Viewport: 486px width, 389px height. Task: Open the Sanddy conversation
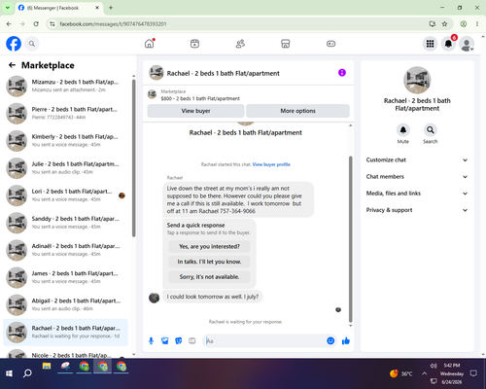pos(65,223)
